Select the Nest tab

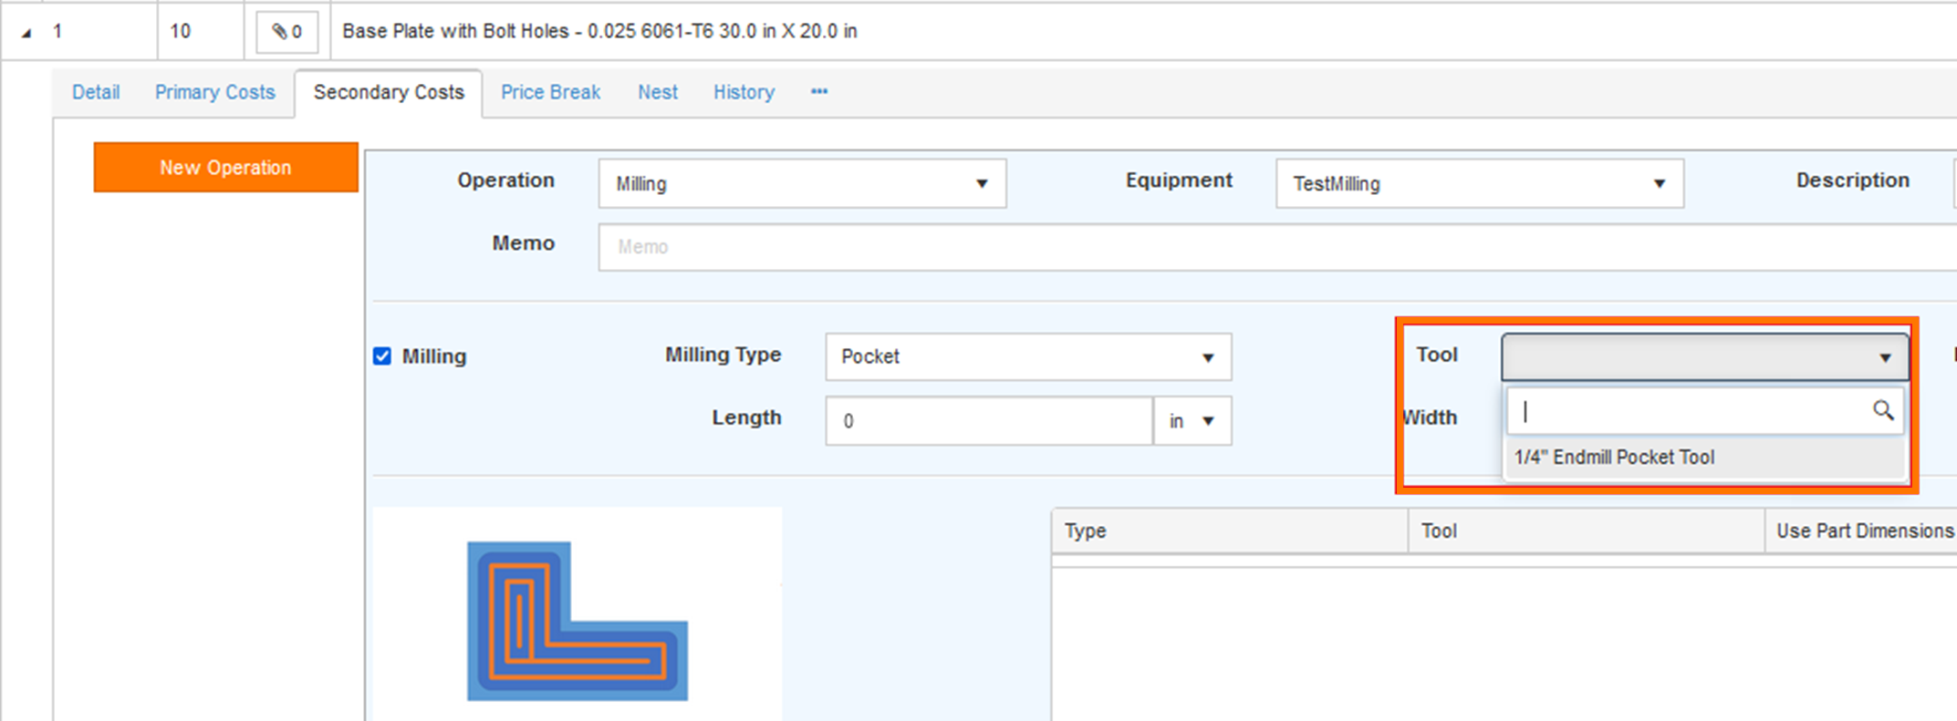pyautogui.click(x=657, y=92)
